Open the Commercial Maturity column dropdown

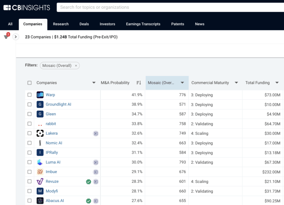(x=236, y=83)
